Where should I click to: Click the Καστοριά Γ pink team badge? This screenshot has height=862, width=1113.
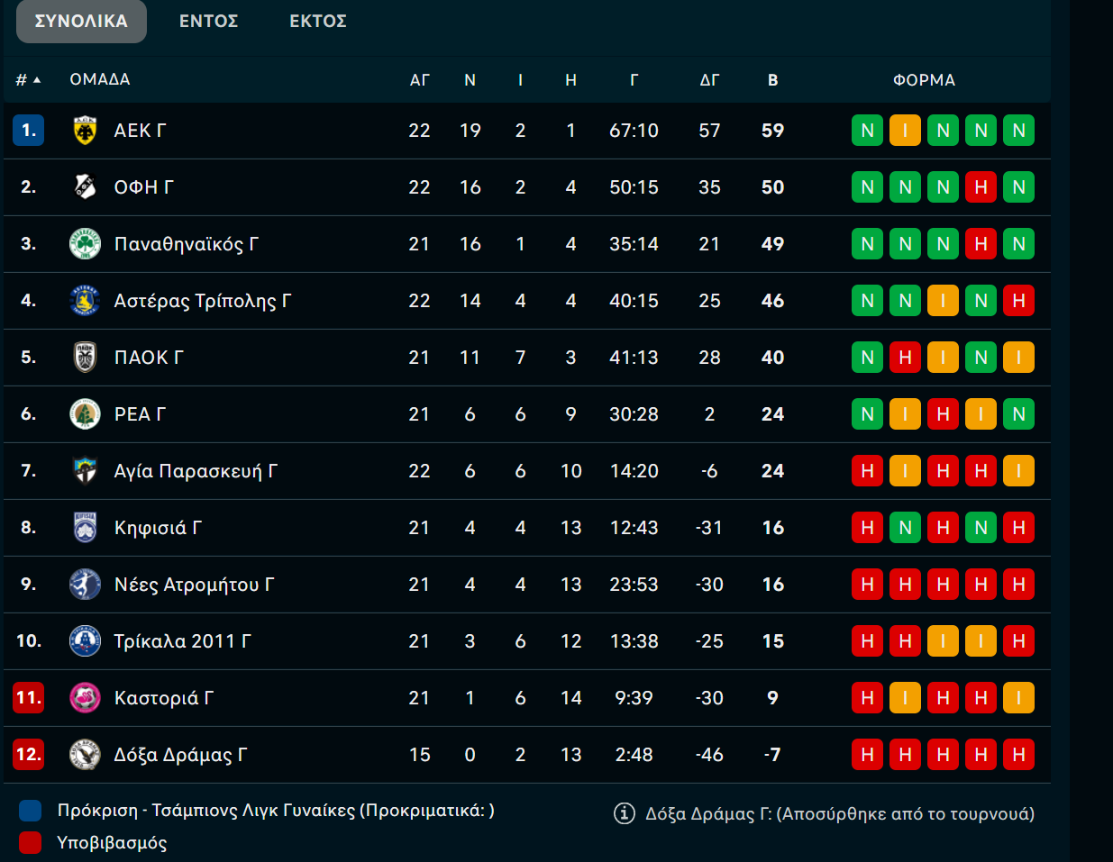[85, 698]
